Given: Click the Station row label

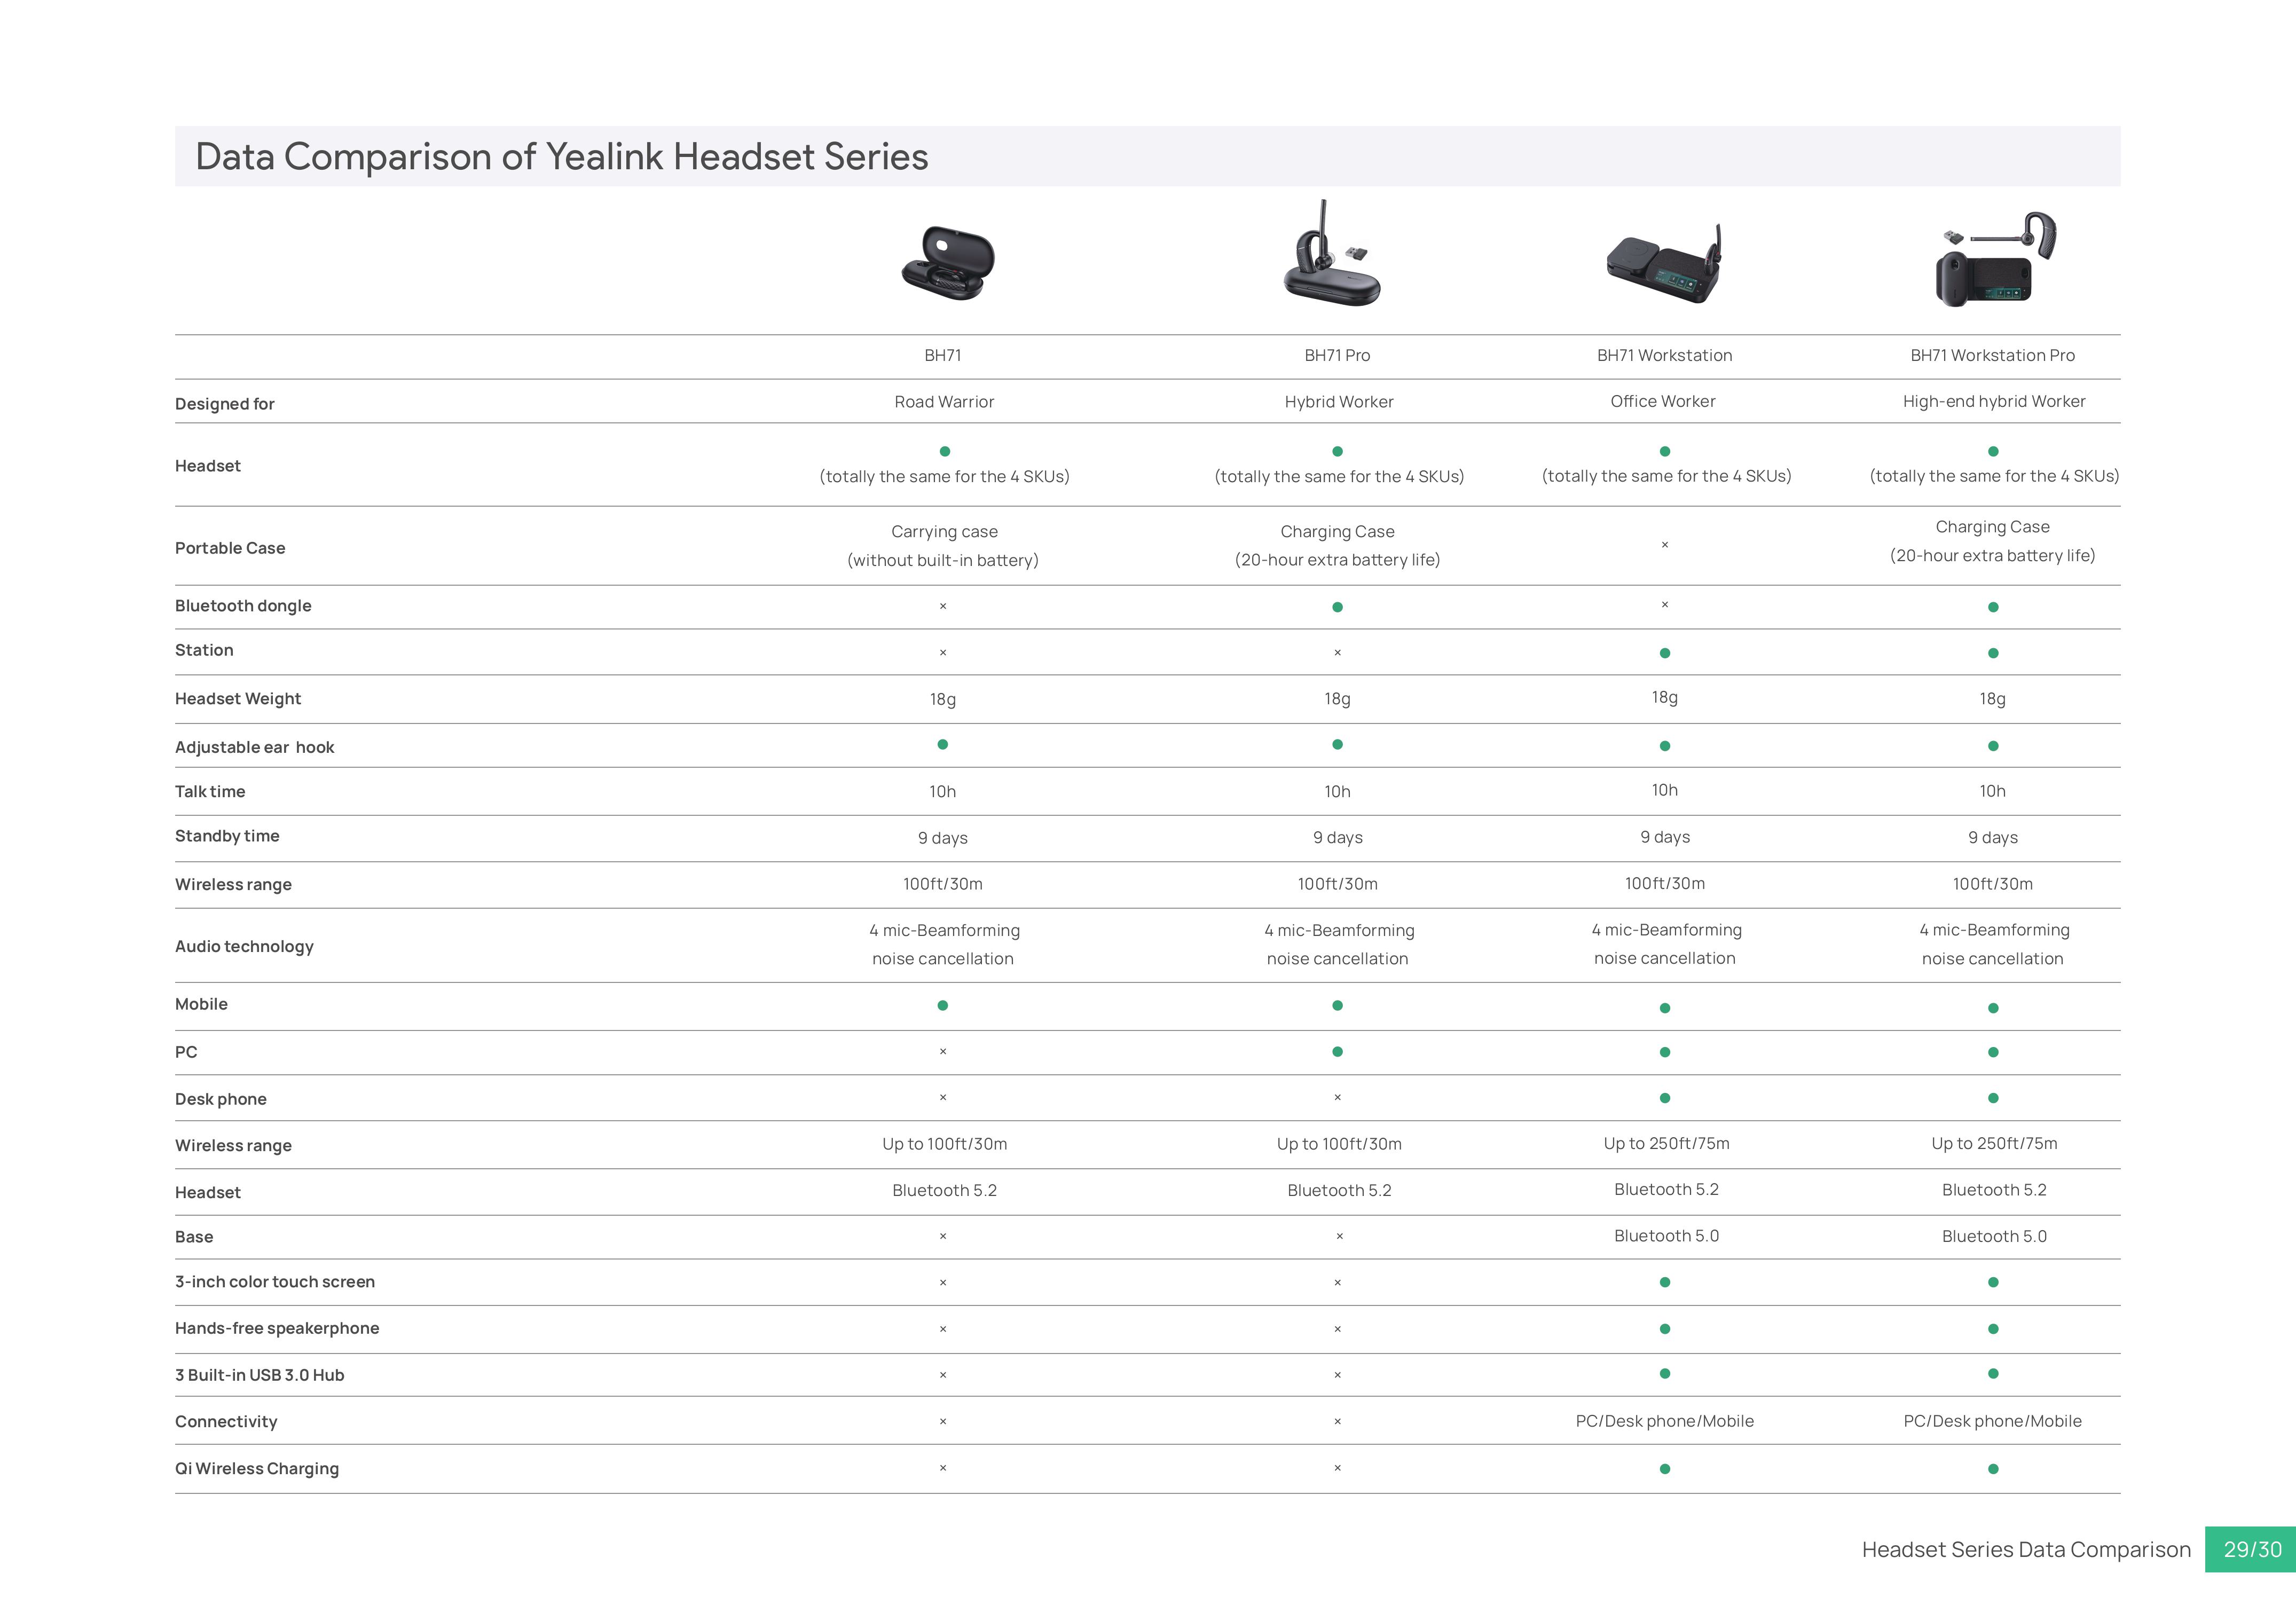Looking at the screenshot, I should point(204,650).
